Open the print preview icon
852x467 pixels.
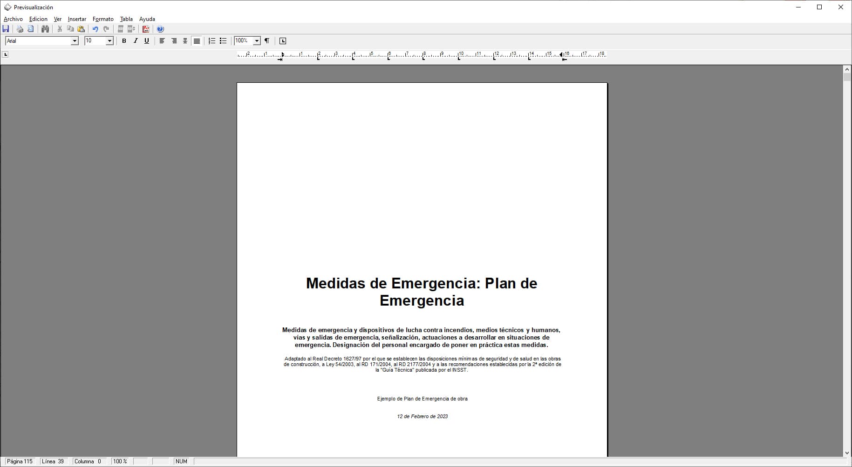click(x=31, y=29)
